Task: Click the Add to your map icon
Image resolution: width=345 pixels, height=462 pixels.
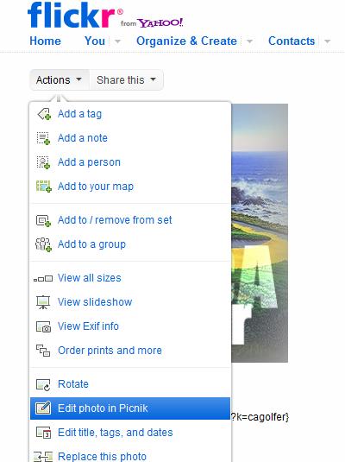Action: (44, 187)
